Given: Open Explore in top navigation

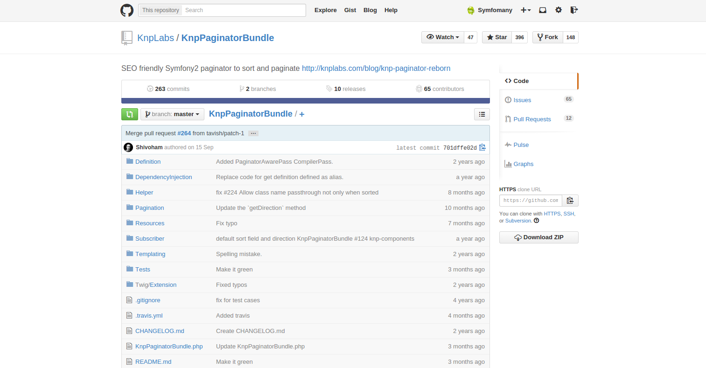Looking at the screenshot, I should click(x=326, y=10).
